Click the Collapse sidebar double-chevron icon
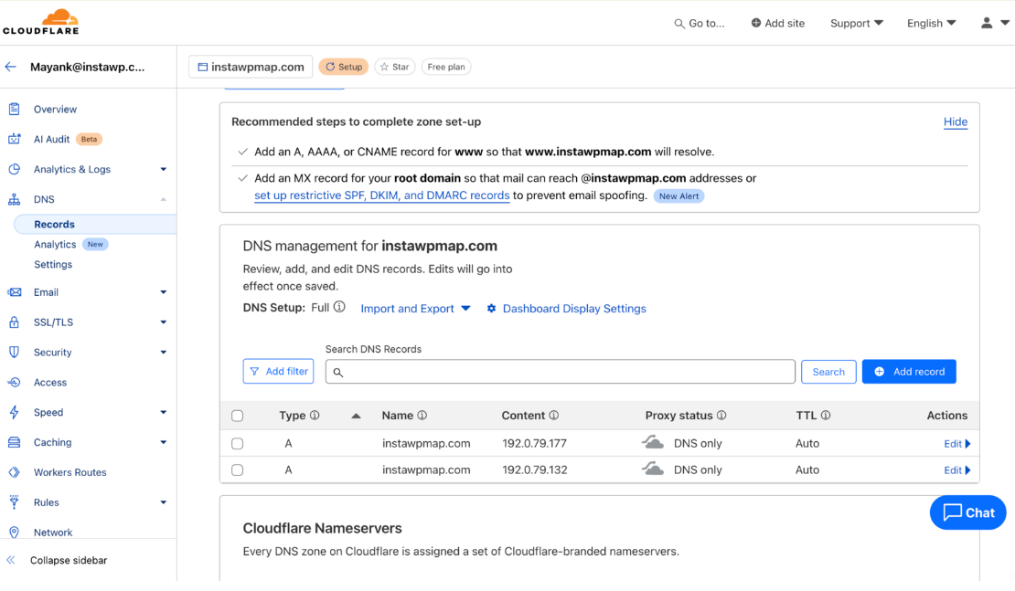Viewport: 1015px width, 591px height. pyautogui.click(x=11, y=560)
